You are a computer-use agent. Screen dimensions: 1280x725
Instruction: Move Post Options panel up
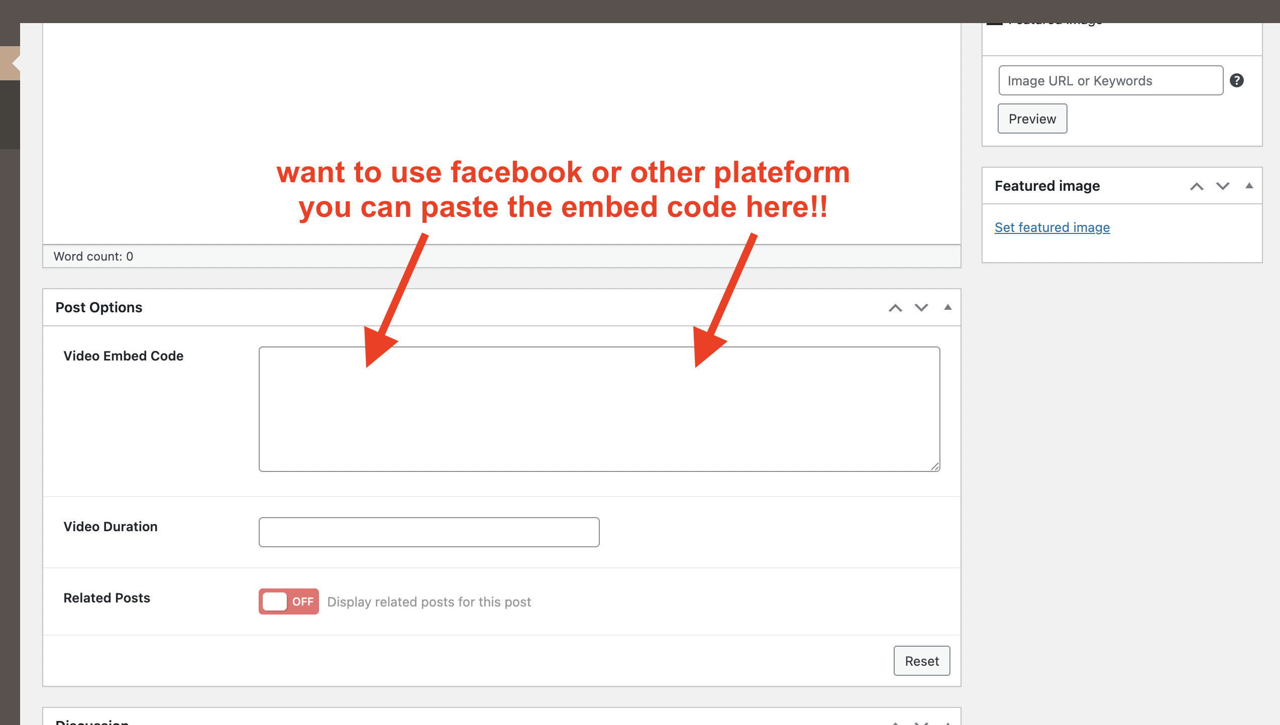pos(895,308)
